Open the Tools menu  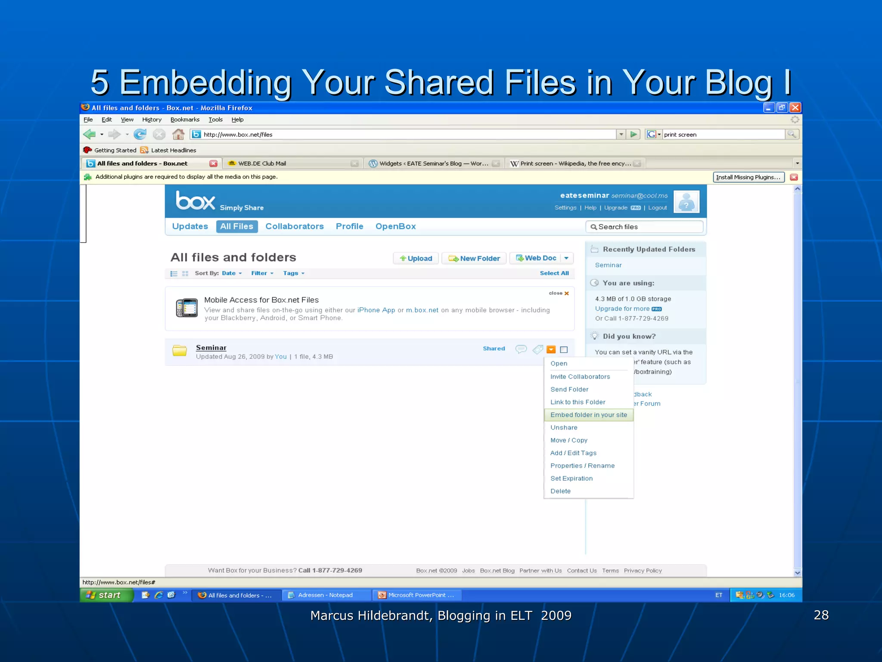[x=215, y=119]
